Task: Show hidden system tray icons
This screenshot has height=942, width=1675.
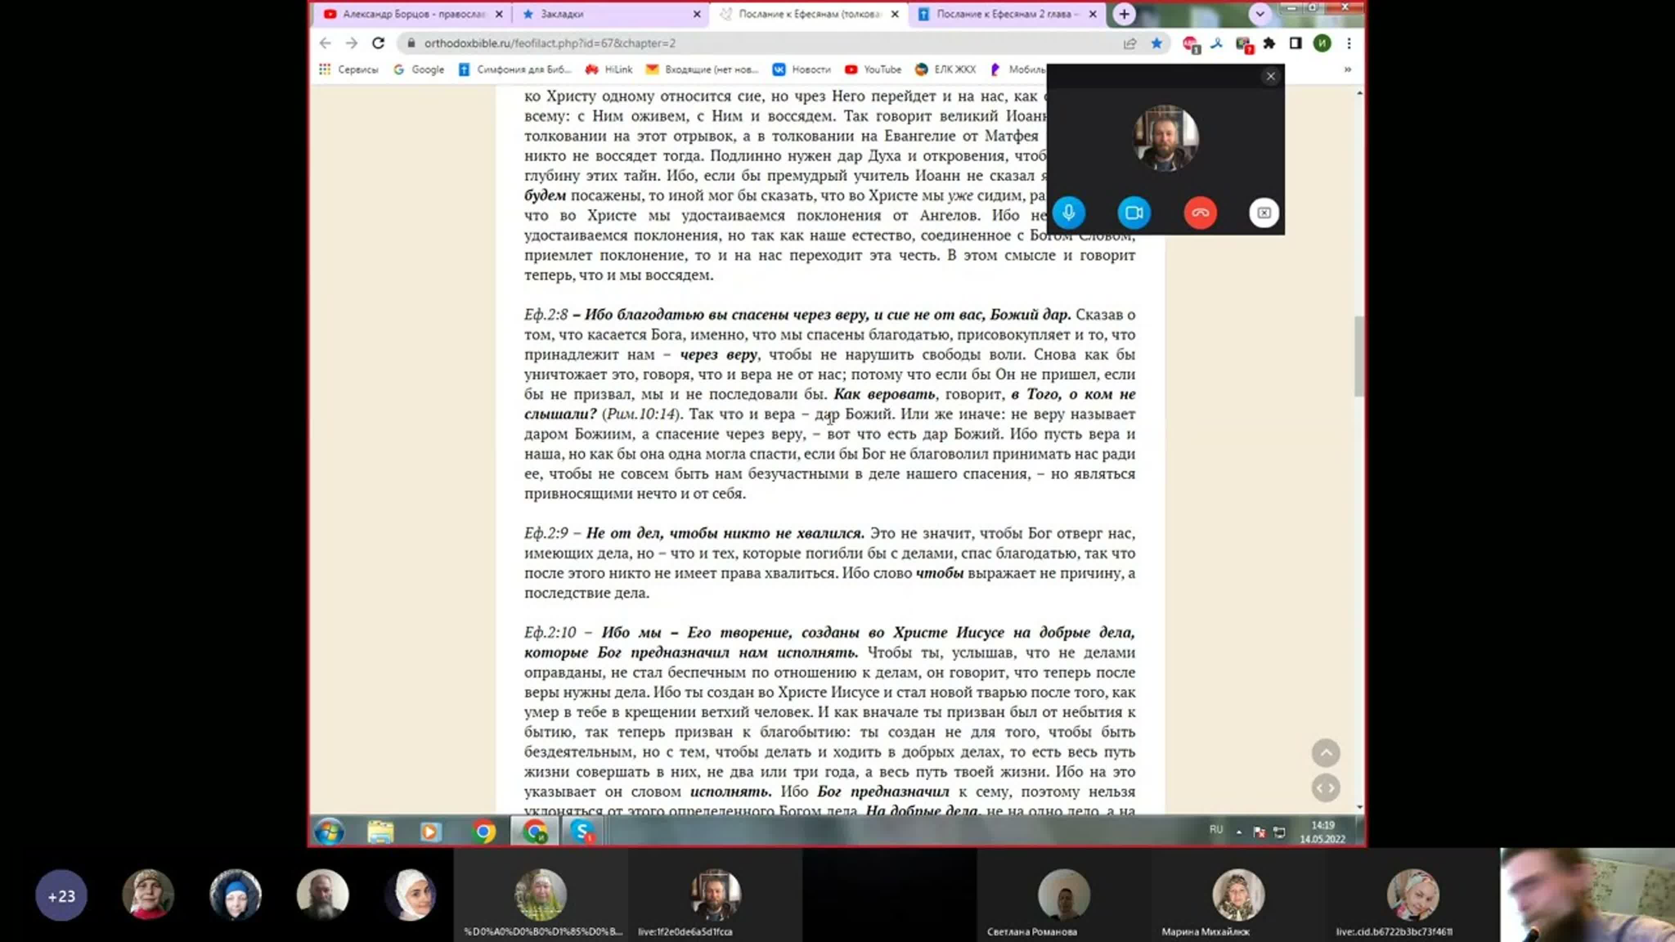Action: tap(1239, 832)
